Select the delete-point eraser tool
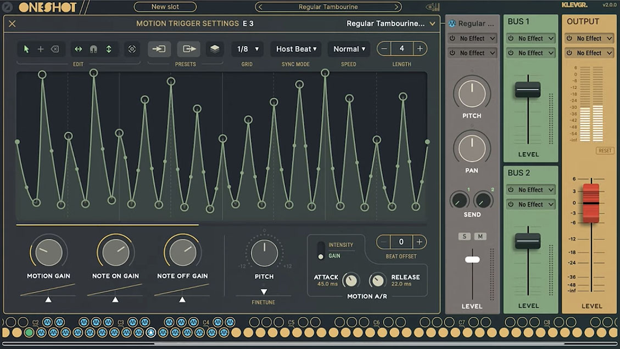The width and height of the screenshot is (620, 349). pos(55,49)
